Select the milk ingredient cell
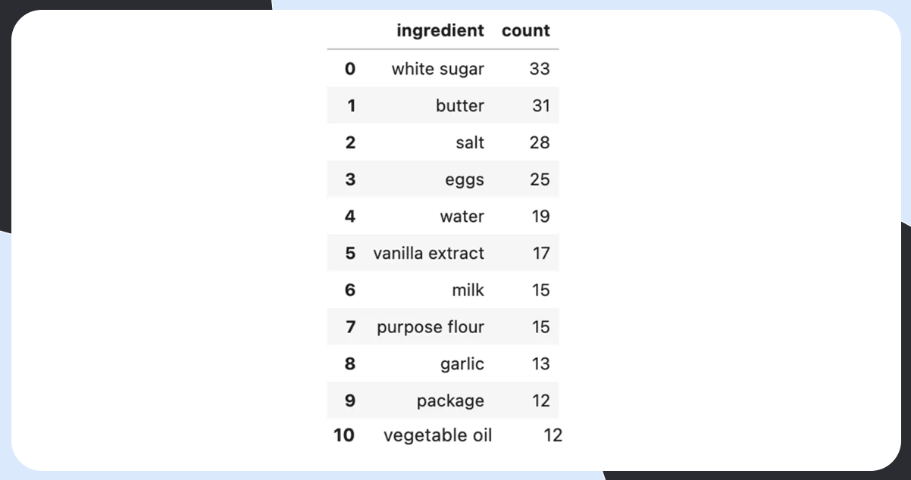 (x=468, y=290)
